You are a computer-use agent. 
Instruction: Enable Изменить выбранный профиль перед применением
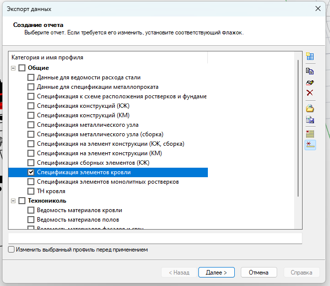(11, 250)
